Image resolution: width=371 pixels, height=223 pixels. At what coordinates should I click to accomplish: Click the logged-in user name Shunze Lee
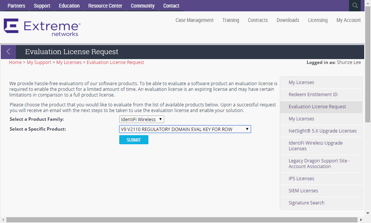tap(349, 62)
